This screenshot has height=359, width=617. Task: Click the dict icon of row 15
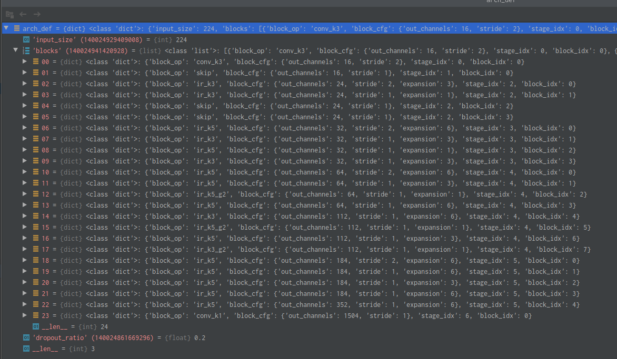pyautogui.click(x=35, y=227)
